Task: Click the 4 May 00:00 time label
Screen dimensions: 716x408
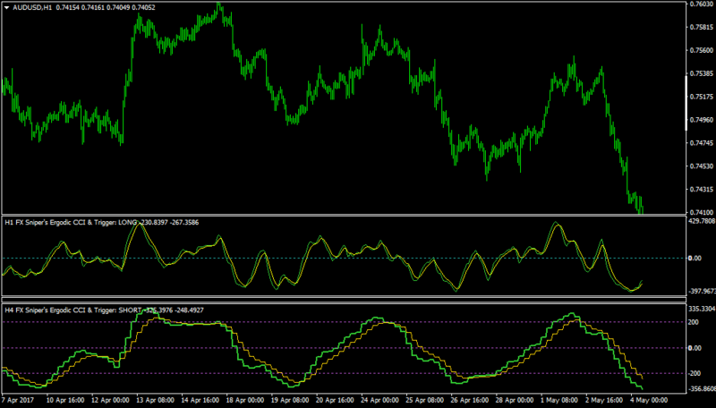Action: pyautogui.click(x=649, y=400)
